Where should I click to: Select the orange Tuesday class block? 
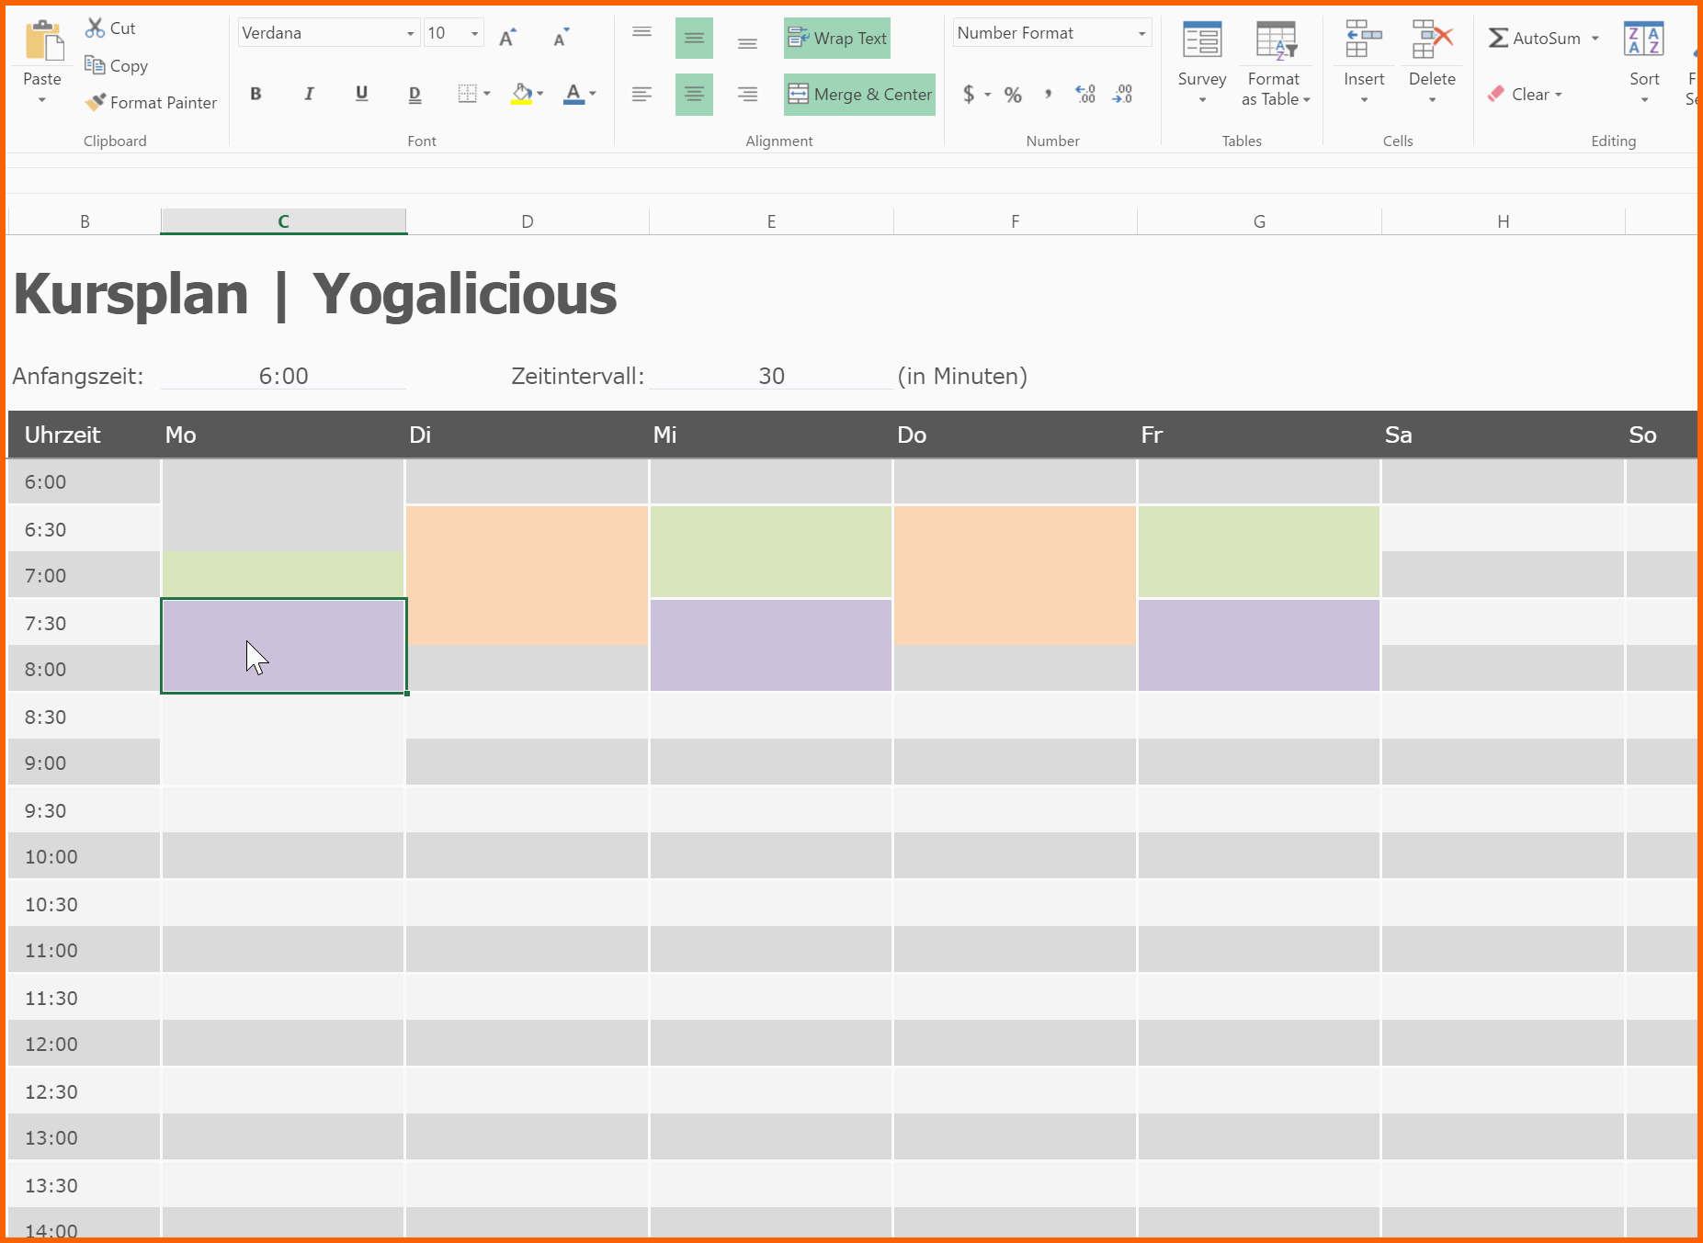(528, 575)
